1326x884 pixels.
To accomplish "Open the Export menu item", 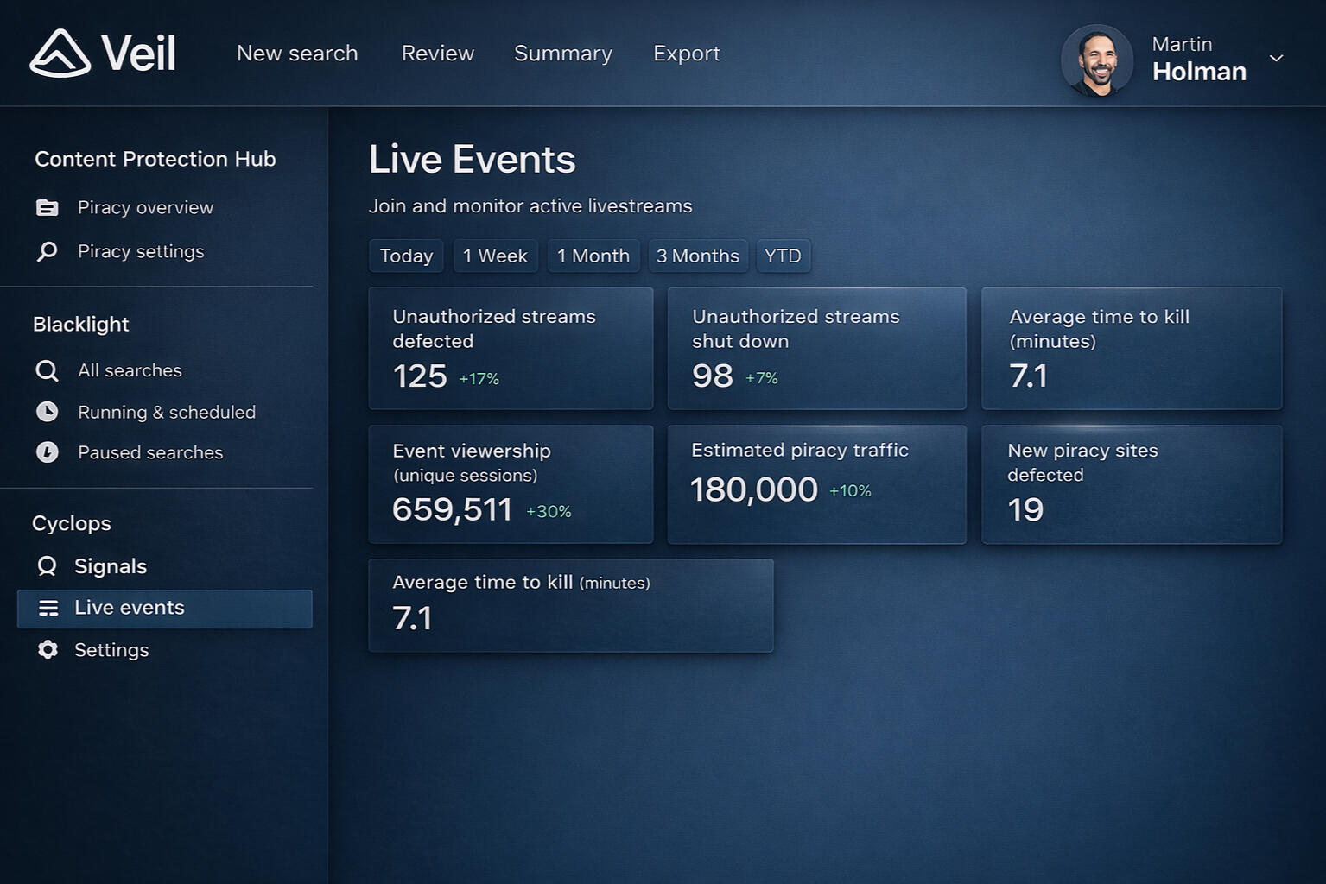I will (x=687, y=54).
